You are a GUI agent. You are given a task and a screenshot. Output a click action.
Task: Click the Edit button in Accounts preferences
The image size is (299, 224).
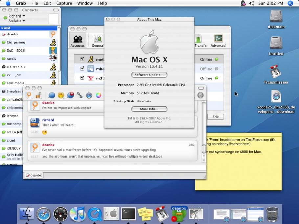click(216, 117)
